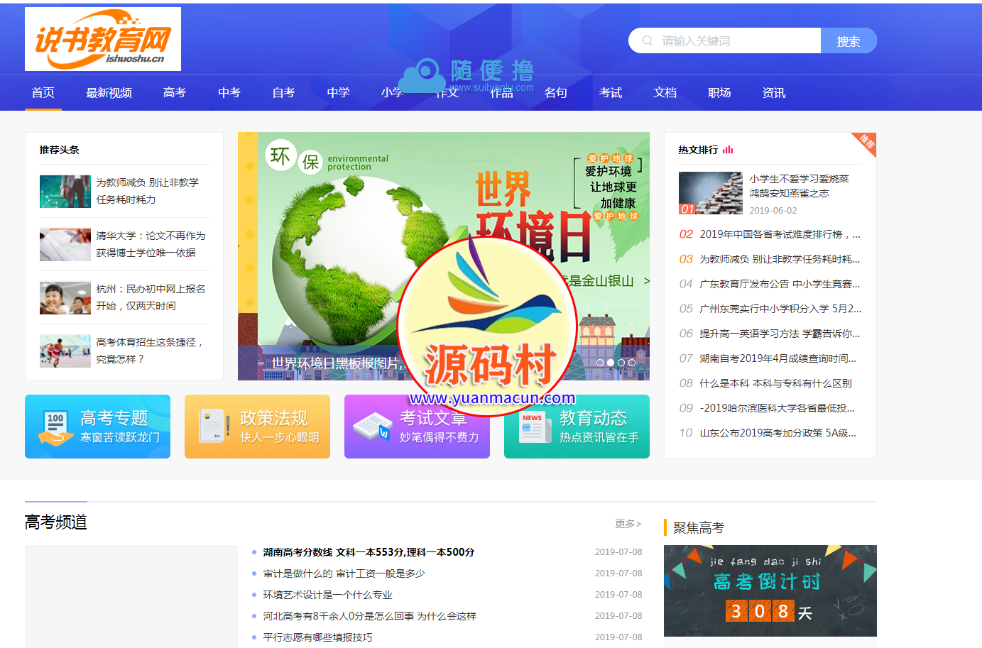Go to the 自考 navigation tab

[x=283, y=93]
